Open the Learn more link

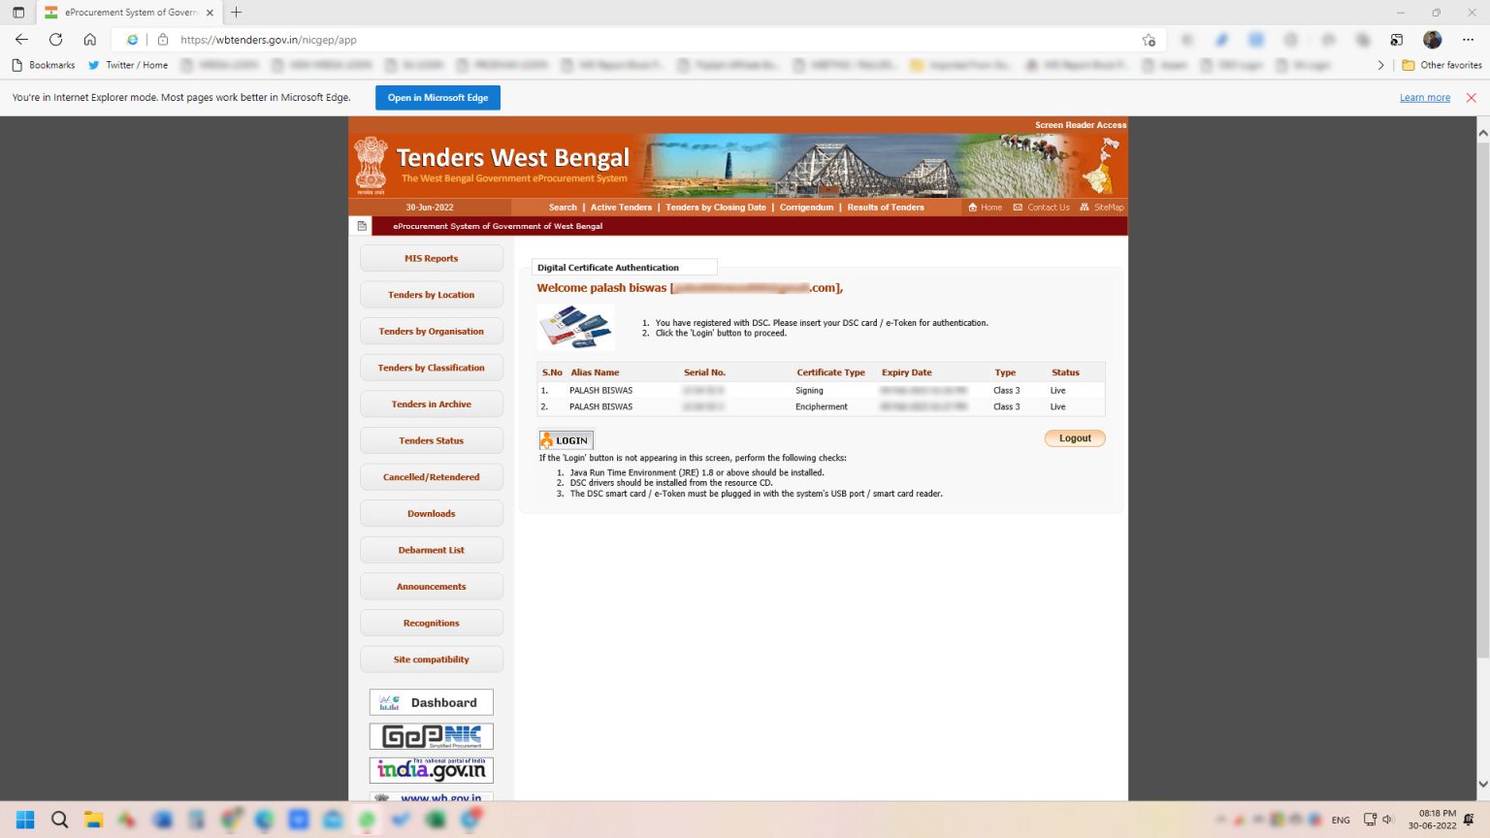(1424, 98)
